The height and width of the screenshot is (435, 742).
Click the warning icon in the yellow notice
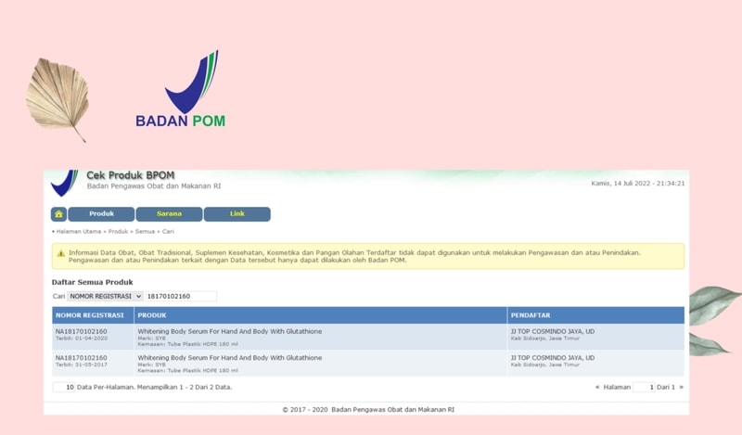pos(61,253)
